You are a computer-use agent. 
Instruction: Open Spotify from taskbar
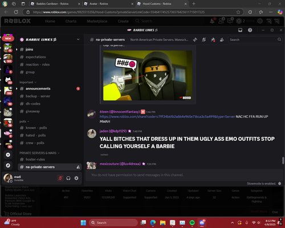pyautogui.click(x=192, y=223)
